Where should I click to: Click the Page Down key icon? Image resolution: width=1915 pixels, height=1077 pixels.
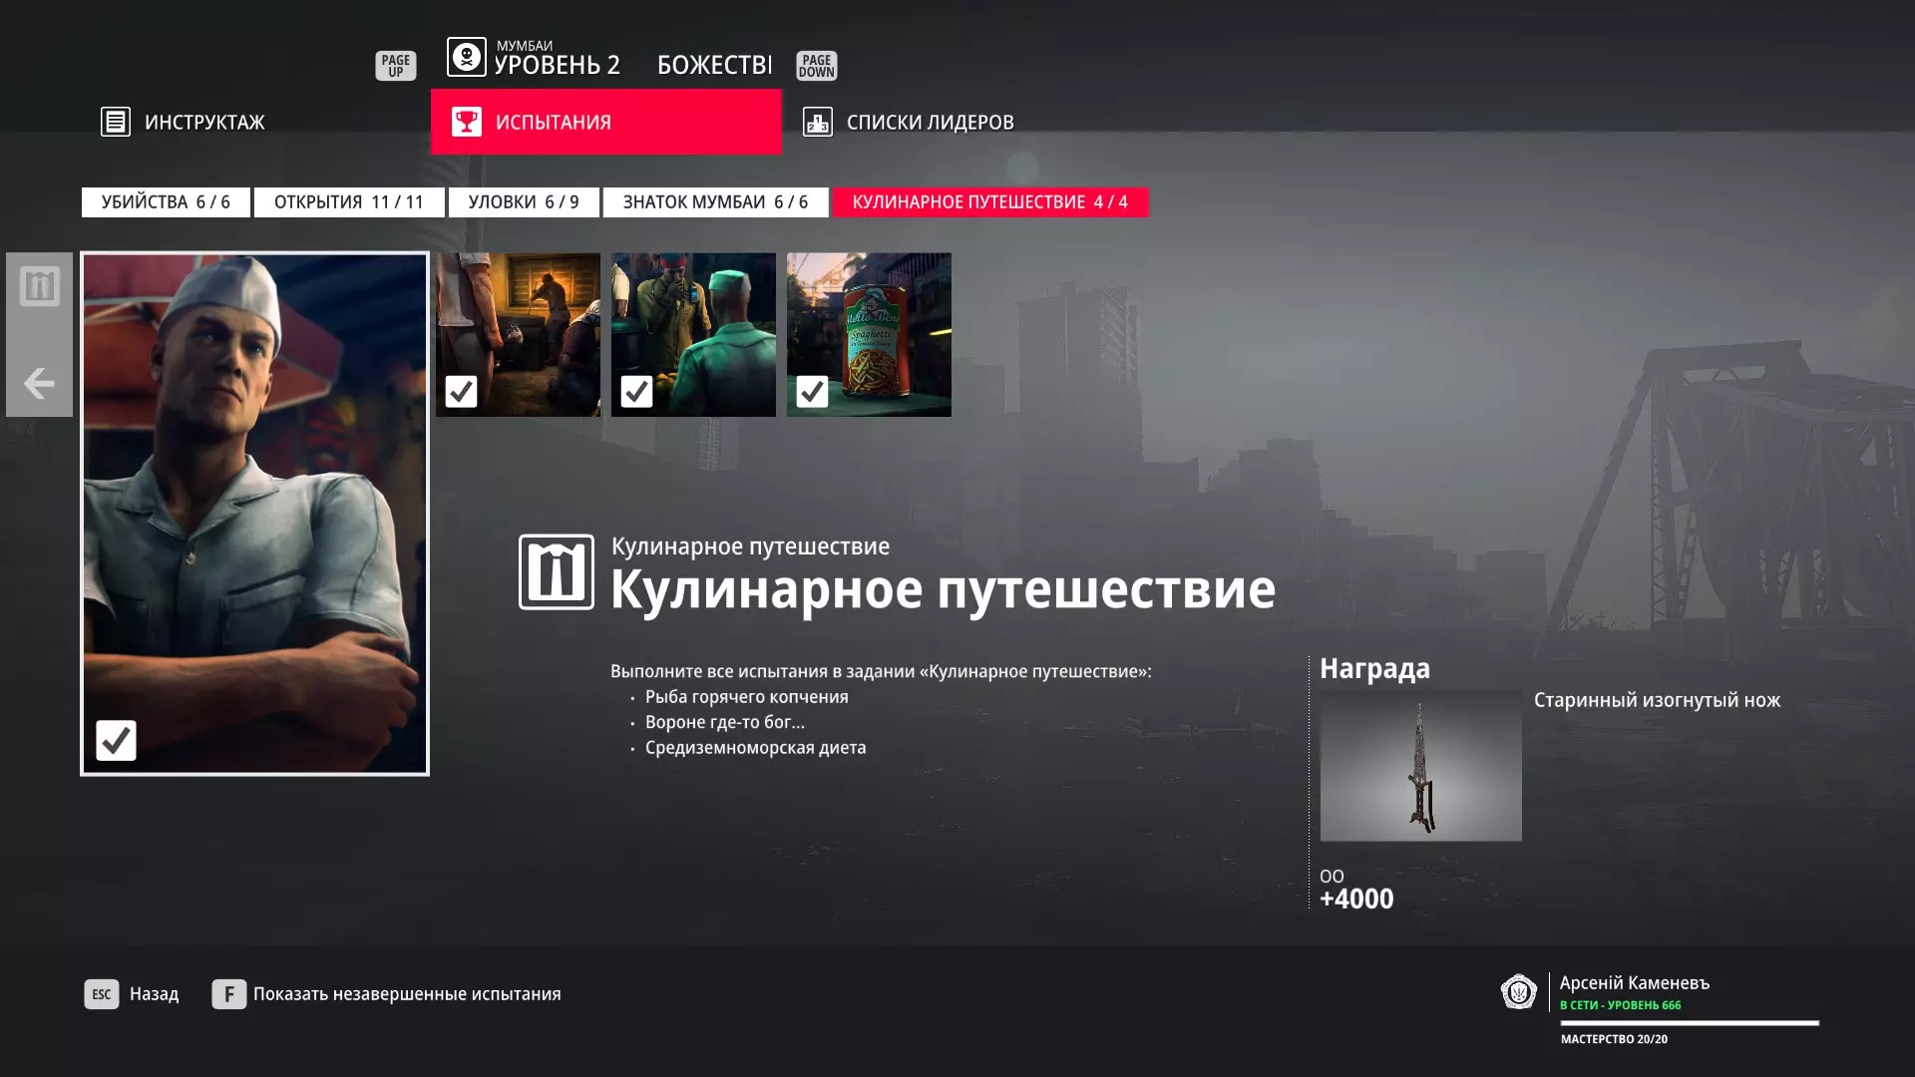point(816,66)
